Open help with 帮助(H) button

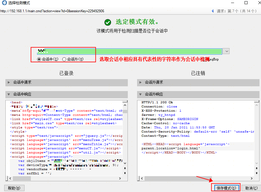click(14, 188)
